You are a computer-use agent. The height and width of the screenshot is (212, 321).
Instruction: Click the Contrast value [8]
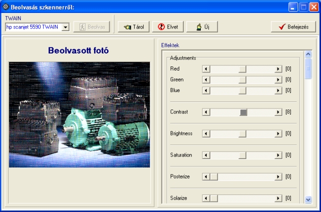(x=288, y=112)
